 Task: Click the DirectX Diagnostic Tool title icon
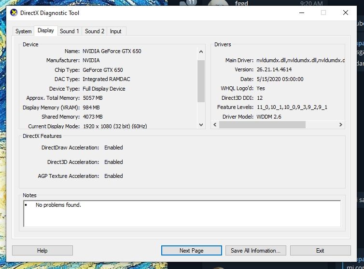(14, 13)
